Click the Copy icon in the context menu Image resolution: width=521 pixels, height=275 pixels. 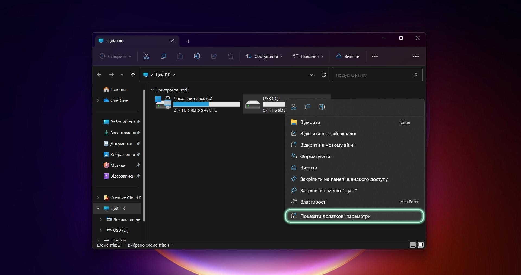(x=307, y=107)
